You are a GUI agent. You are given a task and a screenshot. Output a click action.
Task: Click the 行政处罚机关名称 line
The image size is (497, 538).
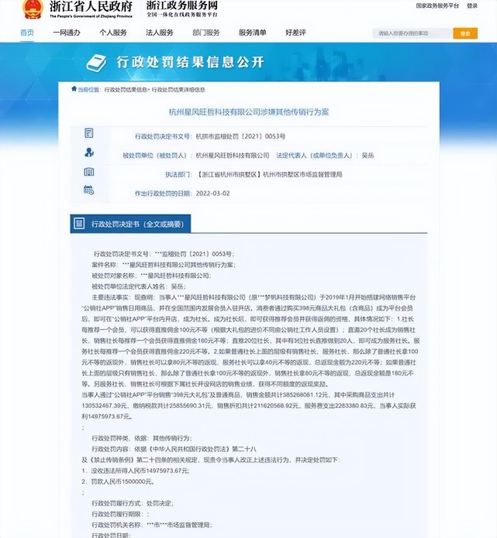[151, 525]
